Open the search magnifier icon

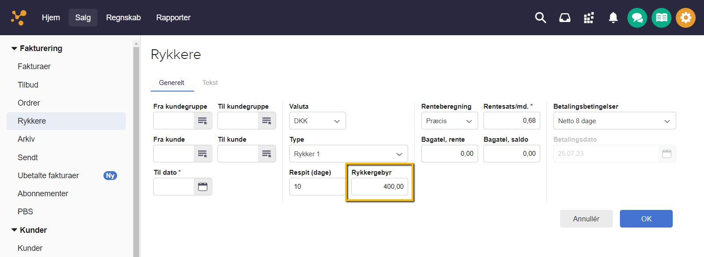(540, 18)
